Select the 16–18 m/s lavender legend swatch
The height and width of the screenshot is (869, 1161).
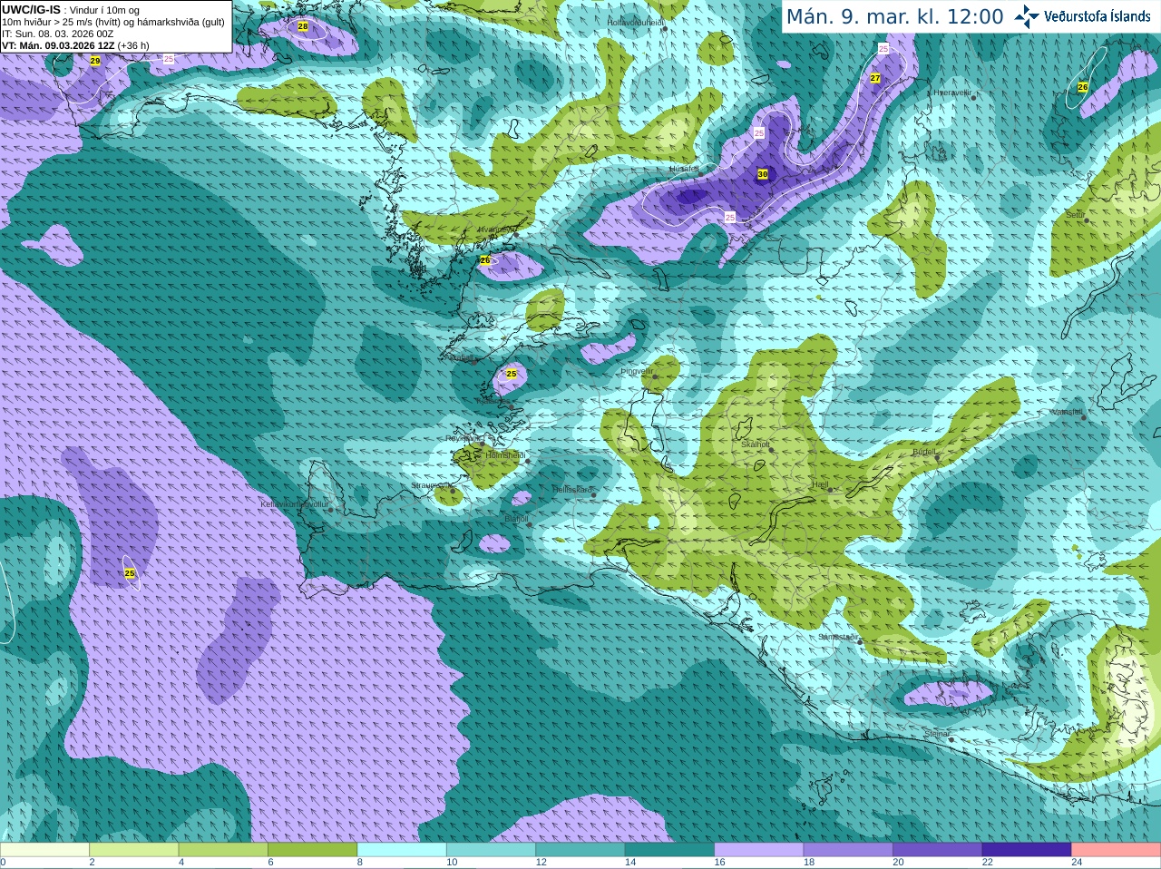pos(759,850)
